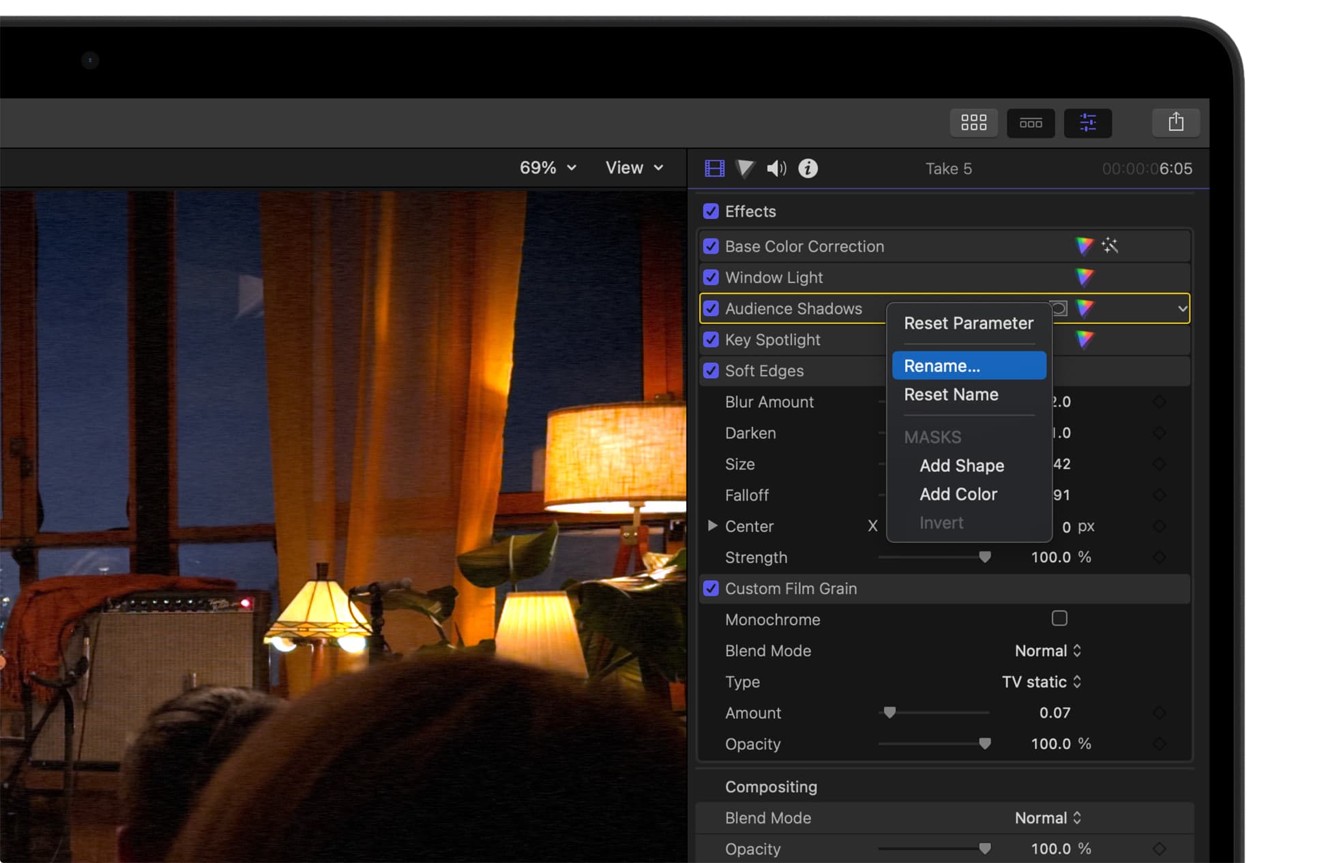Click the Take 5 clip name
1337x863 pixels.
pos(948,169)
